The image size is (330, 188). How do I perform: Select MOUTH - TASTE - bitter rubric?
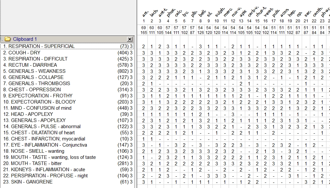(x=67, y=163)
